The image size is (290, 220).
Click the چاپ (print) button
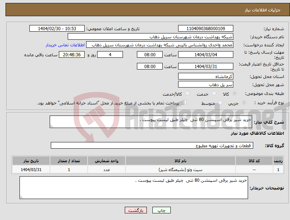(x=161, y=210)
